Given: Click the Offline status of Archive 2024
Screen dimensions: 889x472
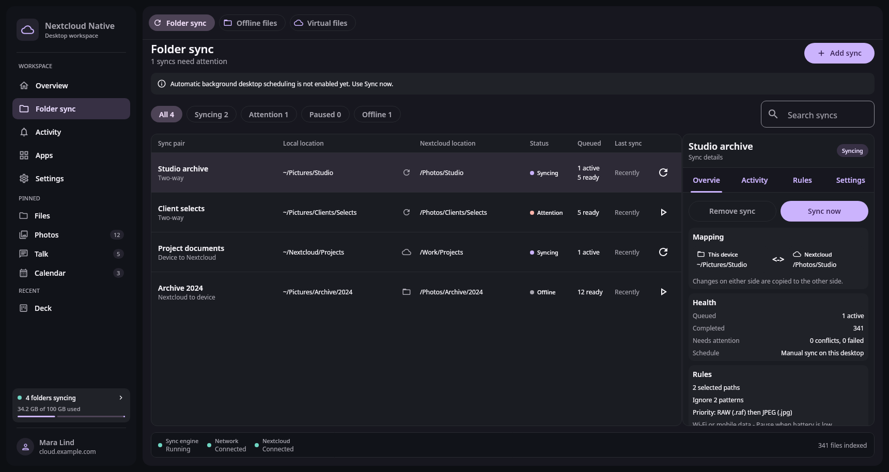Looking at the screenshot, I should [x=542, y=292].
